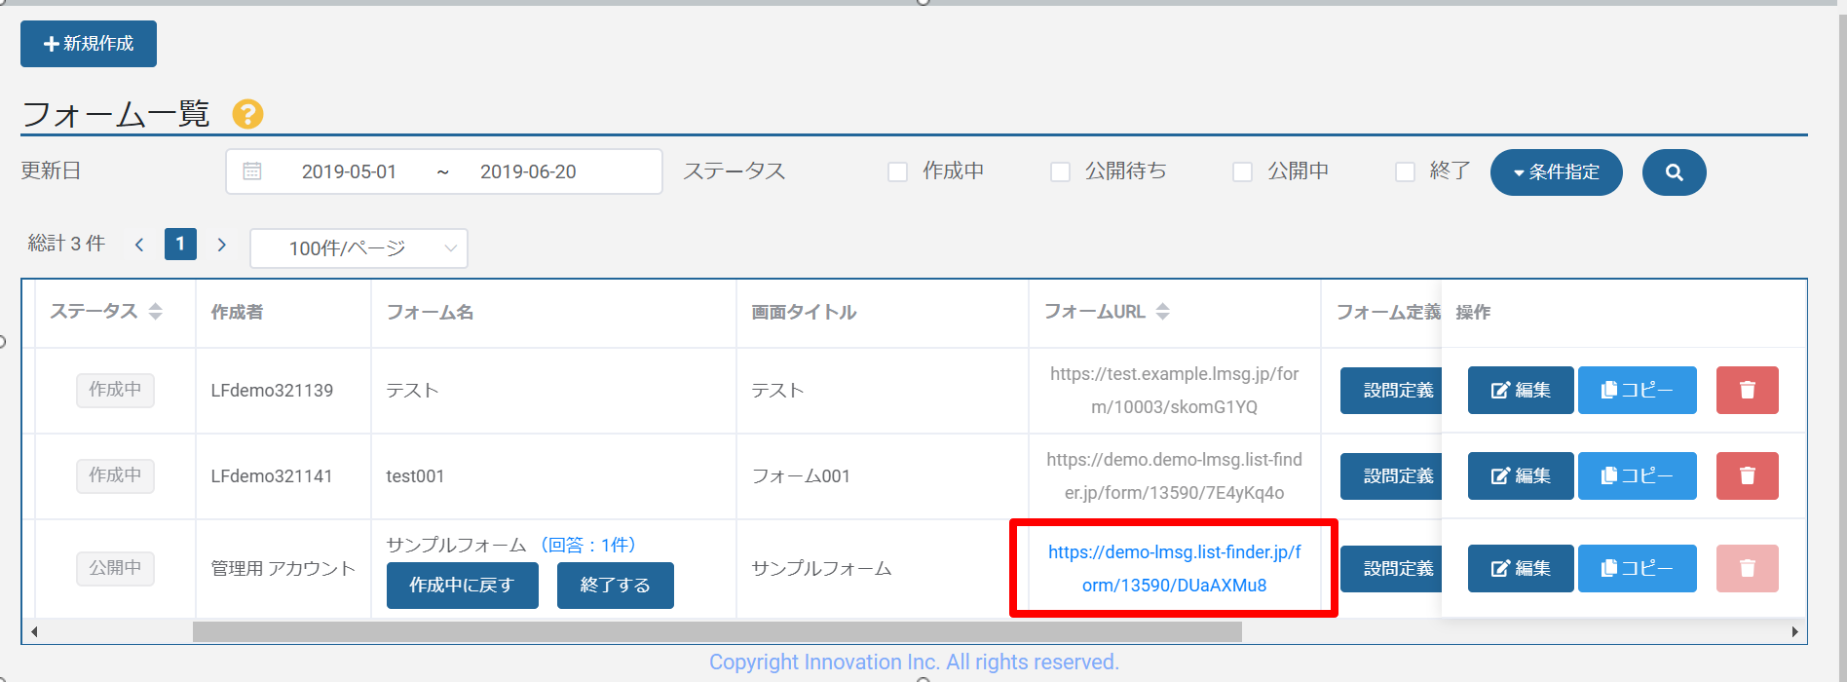Click the start date 2019-05-01 field
The width and height of the screenshot is (1847, 682).
pos(349,171)
